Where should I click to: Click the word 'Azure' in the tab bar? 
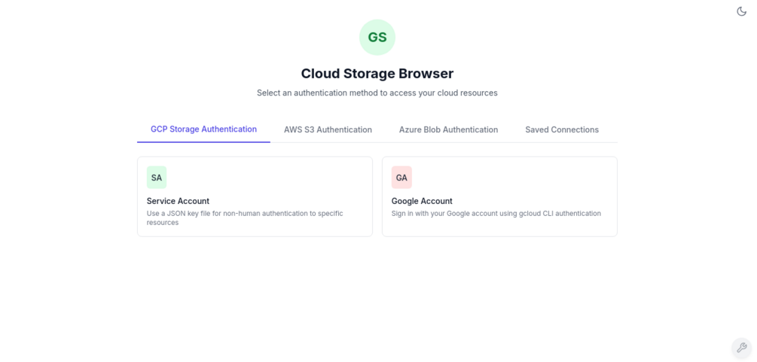coord(411,129)
